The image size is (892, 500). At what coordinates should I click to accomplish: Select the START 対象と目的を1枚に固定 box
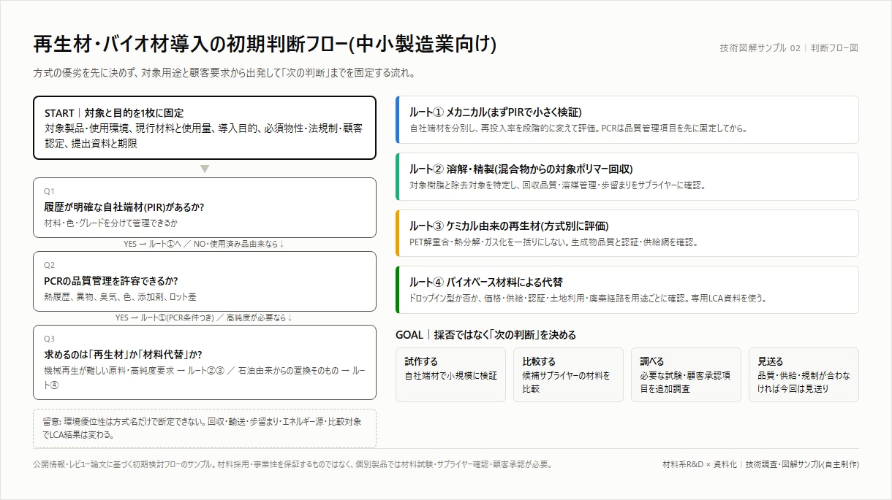tap(205, 128)
